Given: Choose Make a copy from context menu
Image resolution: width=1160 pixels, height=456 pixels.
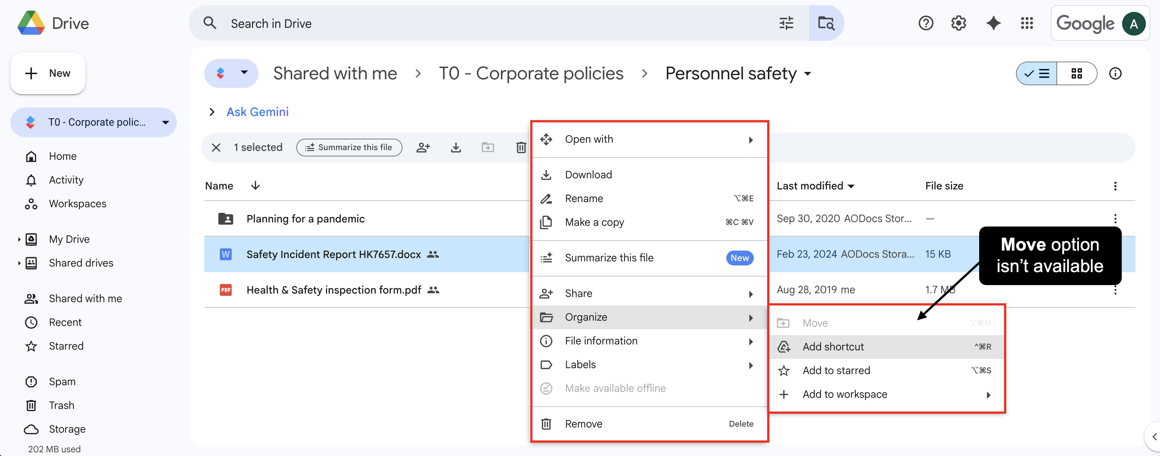Looking at the screenshot, I should coord(594,222).
